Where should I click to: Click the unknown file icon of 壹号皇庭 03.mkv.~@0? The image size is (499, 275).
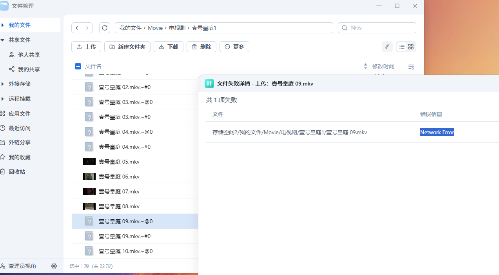[x=89, y=102]
